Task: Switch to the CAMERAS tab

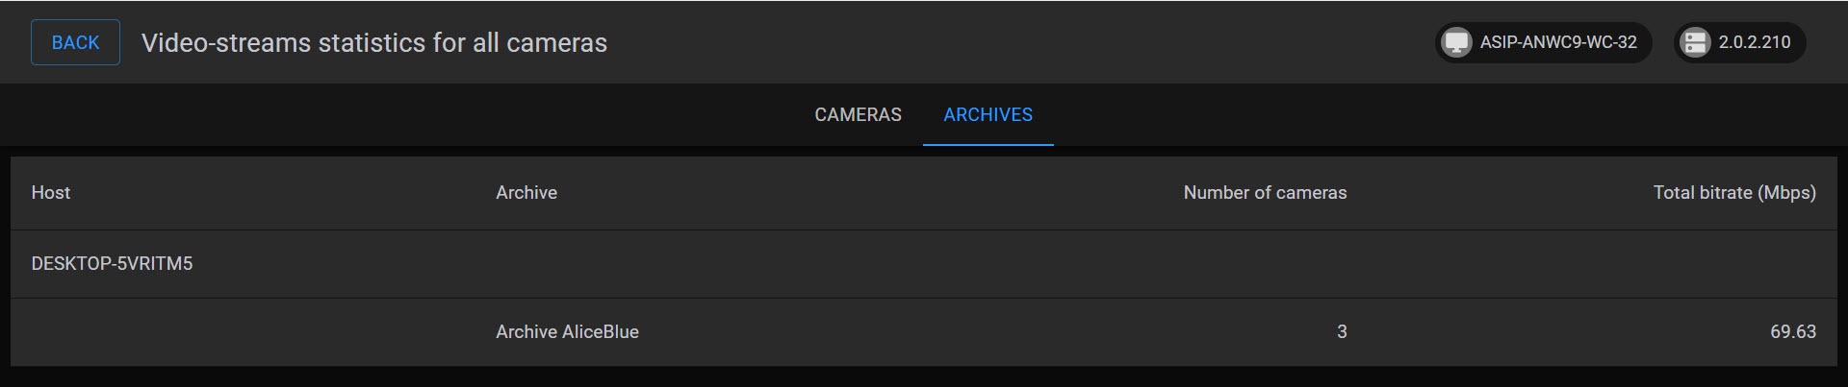Action: tap(858, 115)
